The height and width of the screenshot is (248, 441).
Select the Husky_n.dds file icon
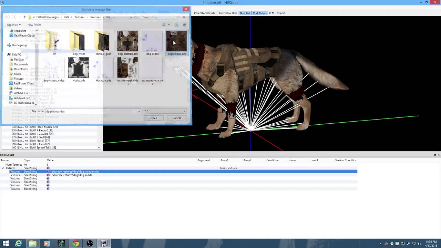[x=103, y=68]
